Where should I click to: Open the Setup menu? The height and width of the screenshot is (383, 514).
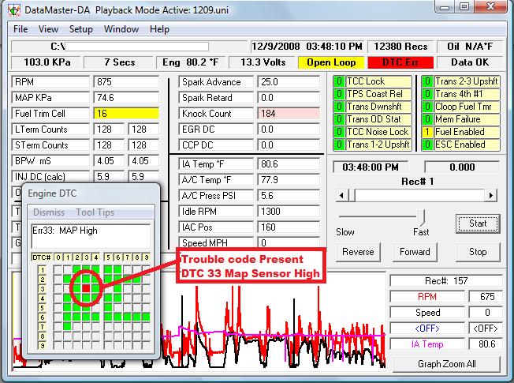80,29
